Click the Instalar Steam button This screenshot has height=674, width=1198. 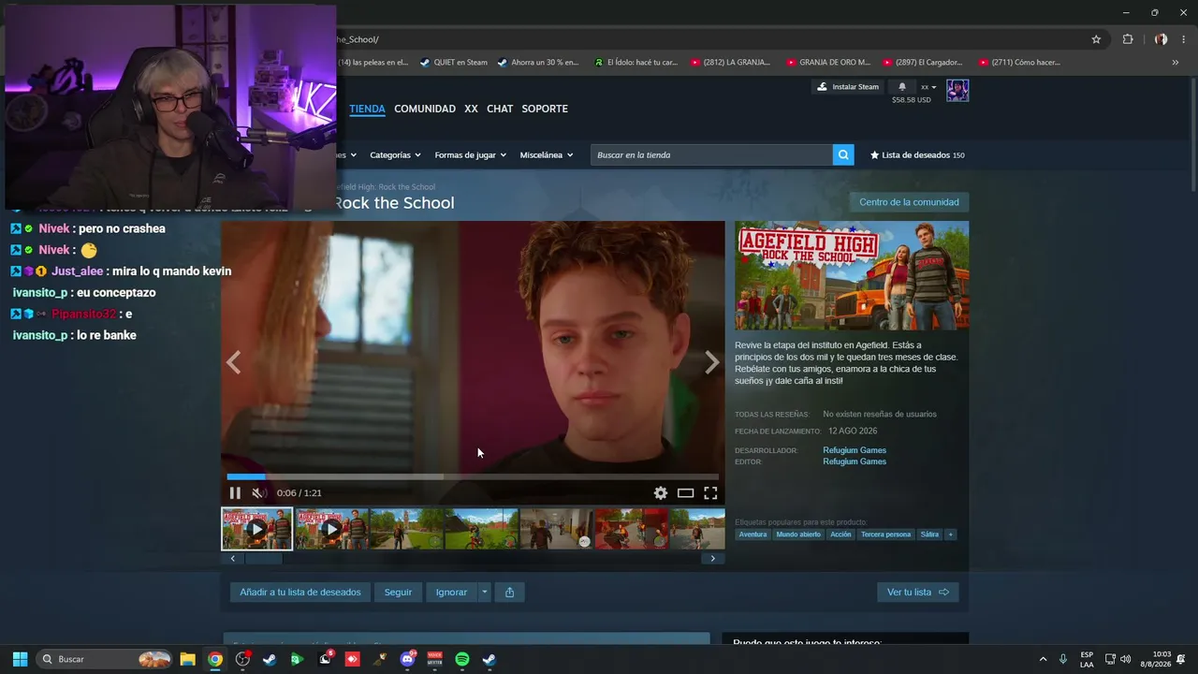(848, 87)
